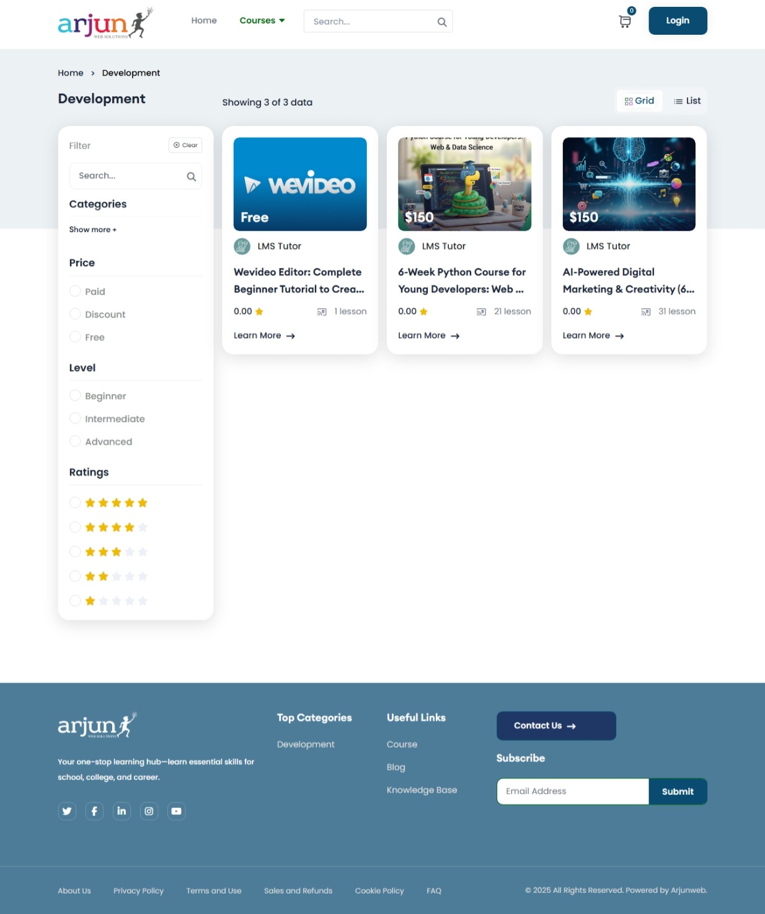Switch to List view
Image resolution: width=765 pixels, height=914 pixels.
687,101
